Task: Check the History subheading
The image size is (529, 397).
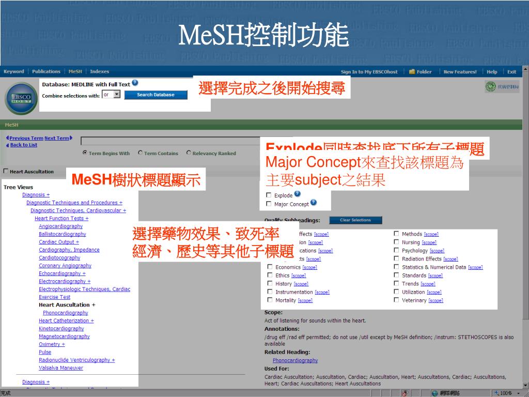Action: (270, 283)
